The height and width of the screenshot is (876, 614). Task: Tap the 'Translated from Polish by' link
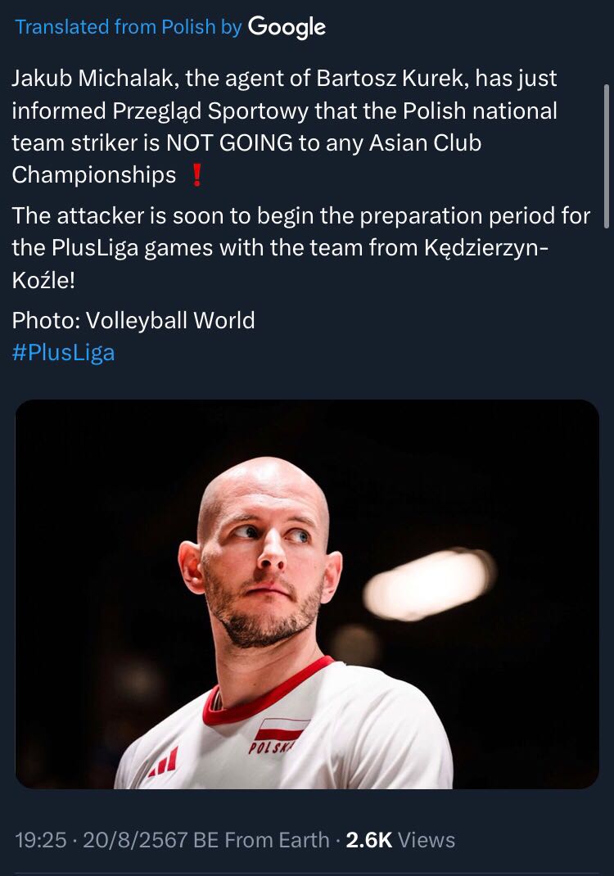(128, 27)
